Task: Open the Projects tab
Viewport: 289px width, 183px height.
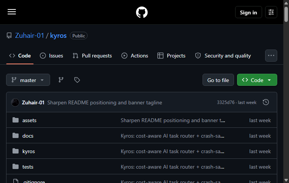Action: [x=171, y=56]
